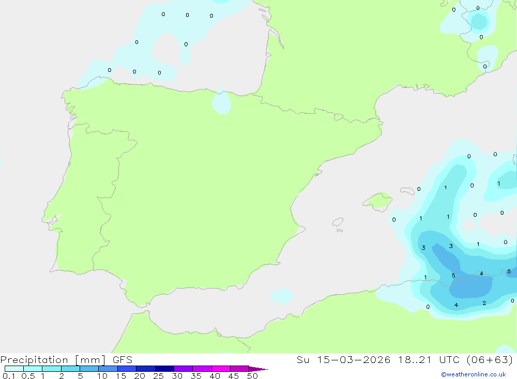Click the "(06+63)" forecast run text
517x379 pixels.
click(x=490, y=360)
